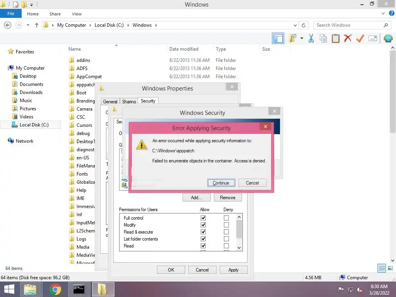Screen dimensions: 396x297
Task: Click the Search Windows field
Action: pyautogui.click(x=352, y=25)
